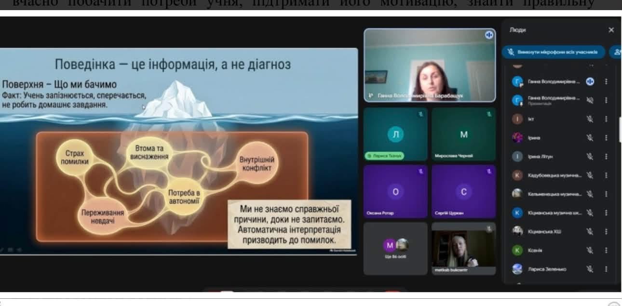Click the add people icon button

pyautogui.click(x=617, y=52)
